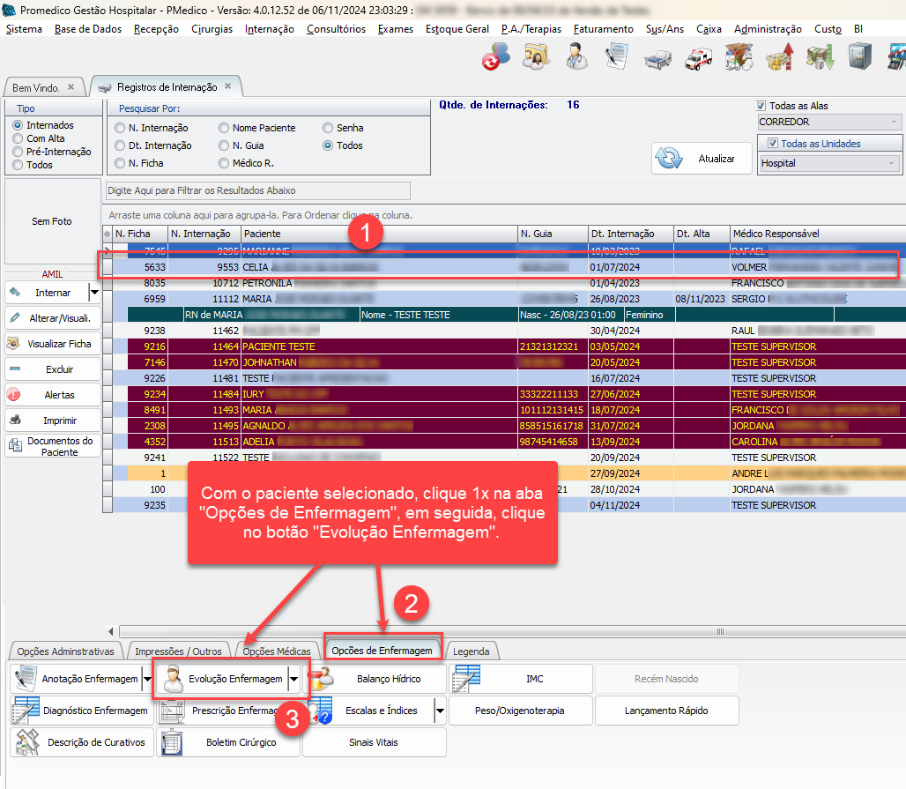Open the Hospital unit dropdown
906x789 pixels.
(893, 163)
